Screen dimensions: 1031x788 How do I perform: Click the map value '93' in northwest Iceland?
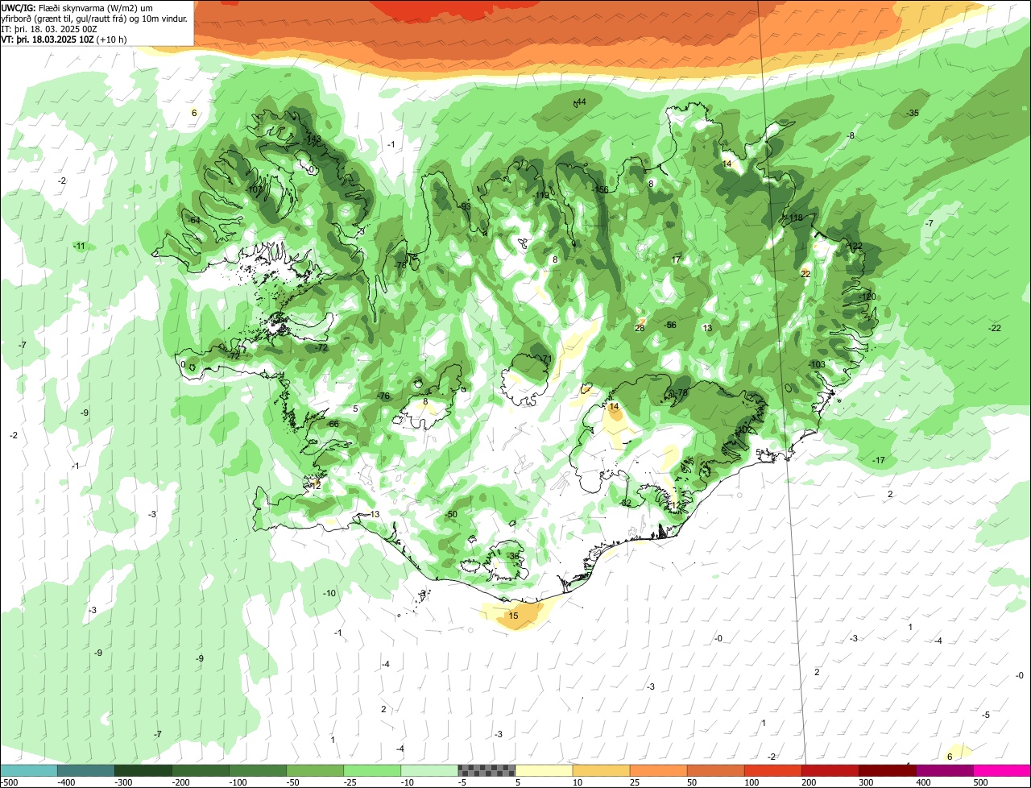coord(466,206)
